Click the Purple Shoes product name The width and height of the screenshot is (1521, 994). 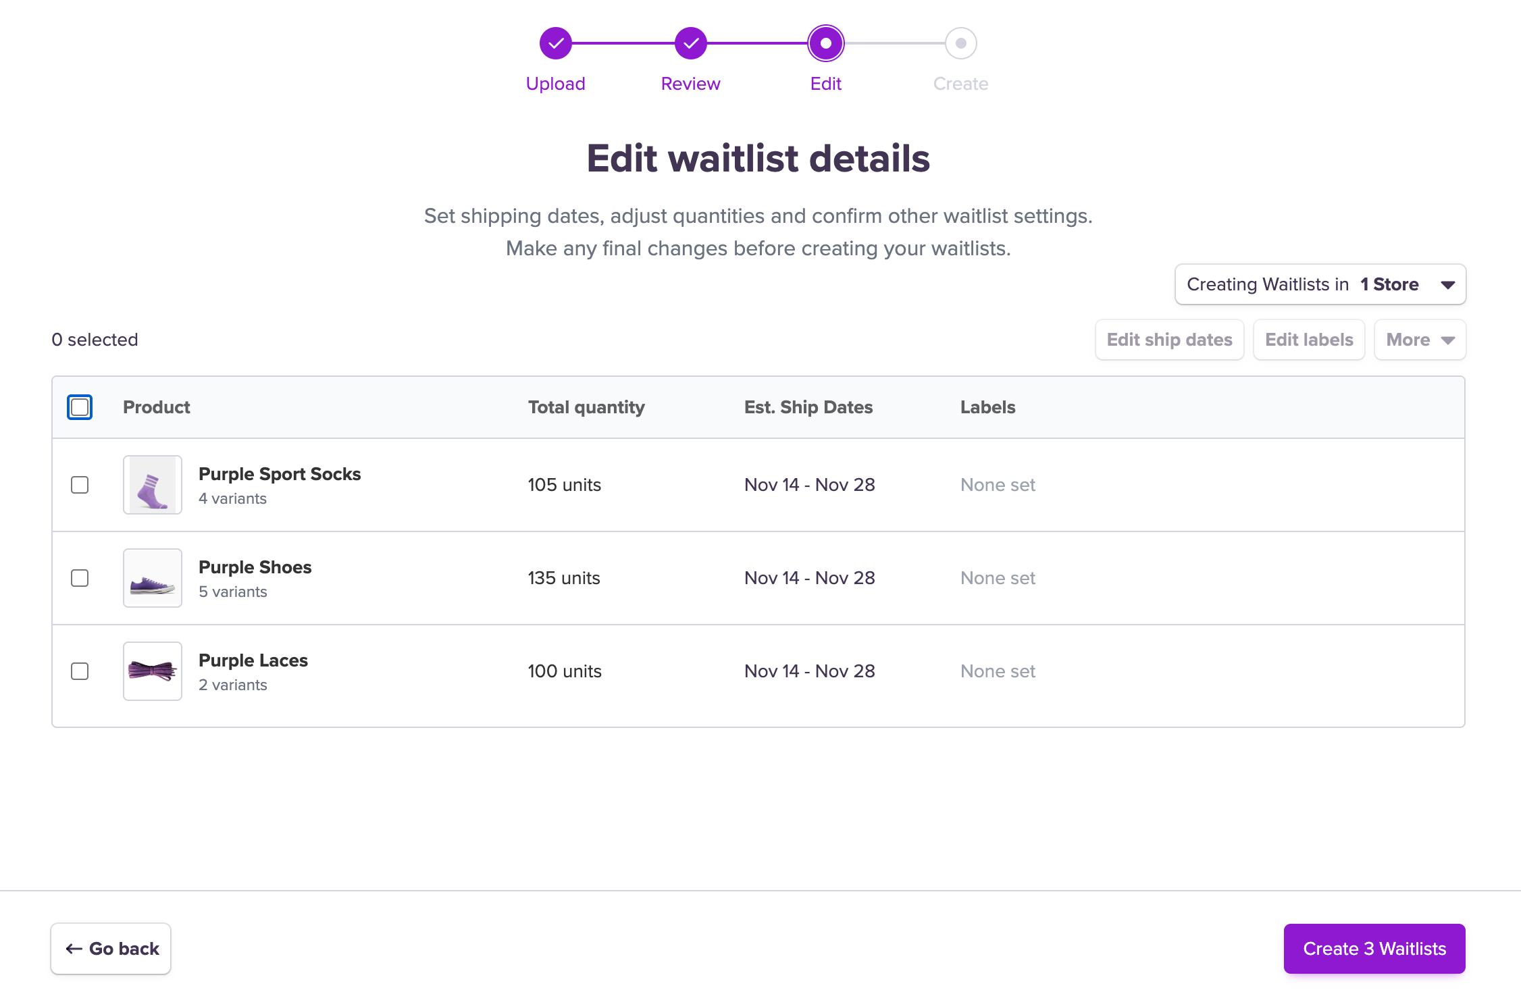coord(255,567)
